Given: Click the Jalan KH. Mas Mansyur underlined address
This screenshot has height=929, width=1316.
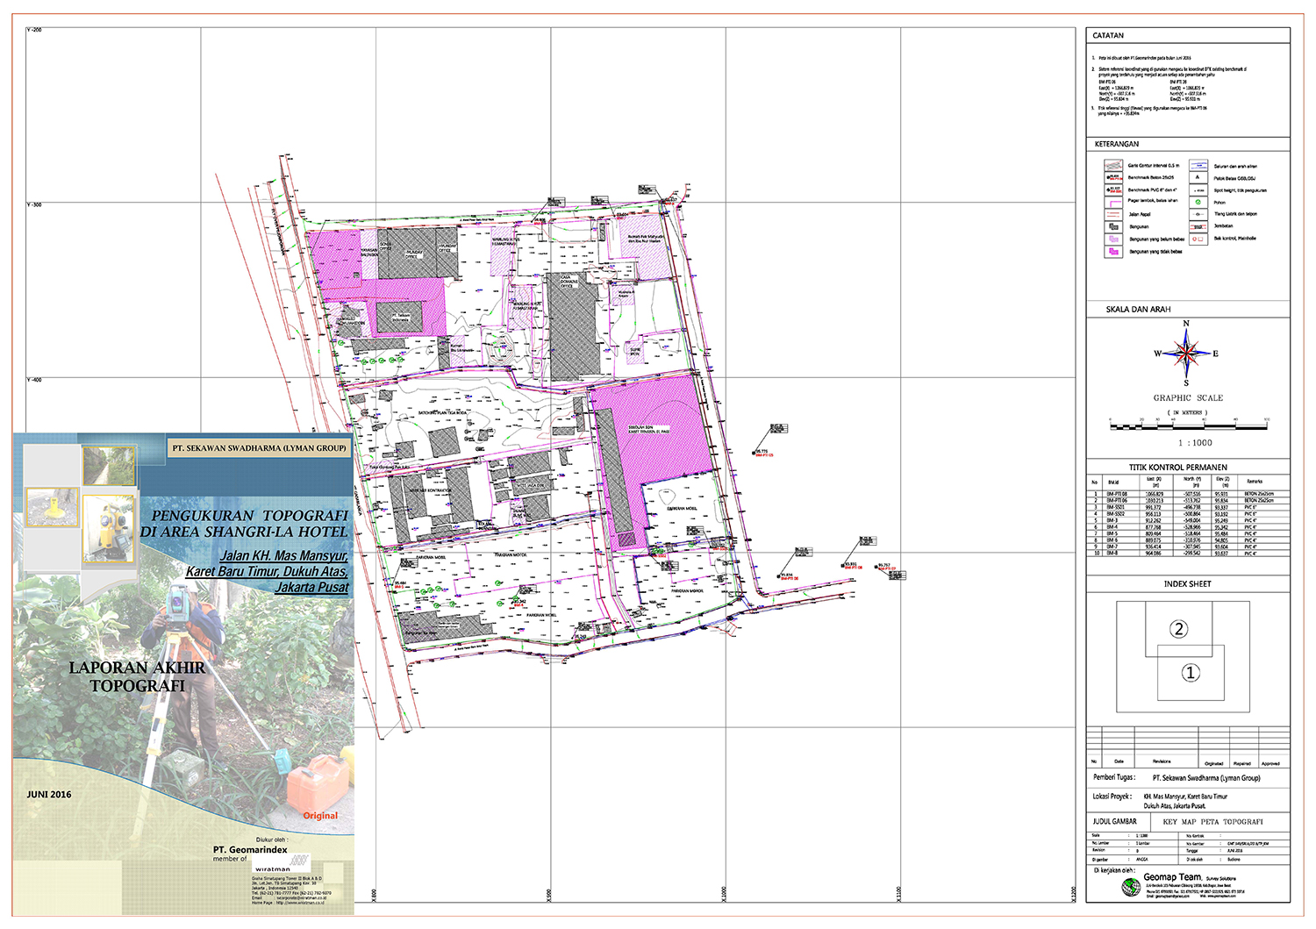Looking at the screenshot, I should 283,556.
